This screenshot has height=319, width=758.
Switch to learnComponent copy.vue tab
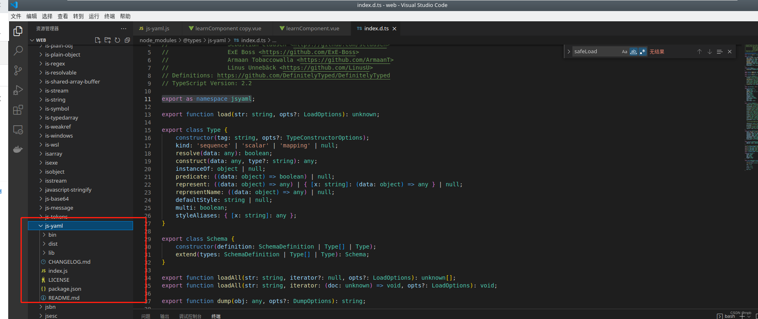[x=228, y=29]
